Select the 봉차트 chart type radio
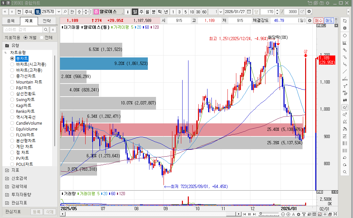Screen dimensions: 353x218 12,58
